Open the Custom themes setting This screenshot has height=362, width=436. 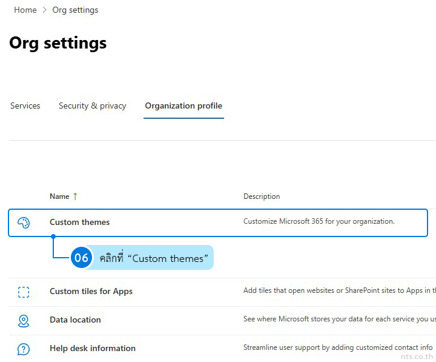tap(79, 222)
